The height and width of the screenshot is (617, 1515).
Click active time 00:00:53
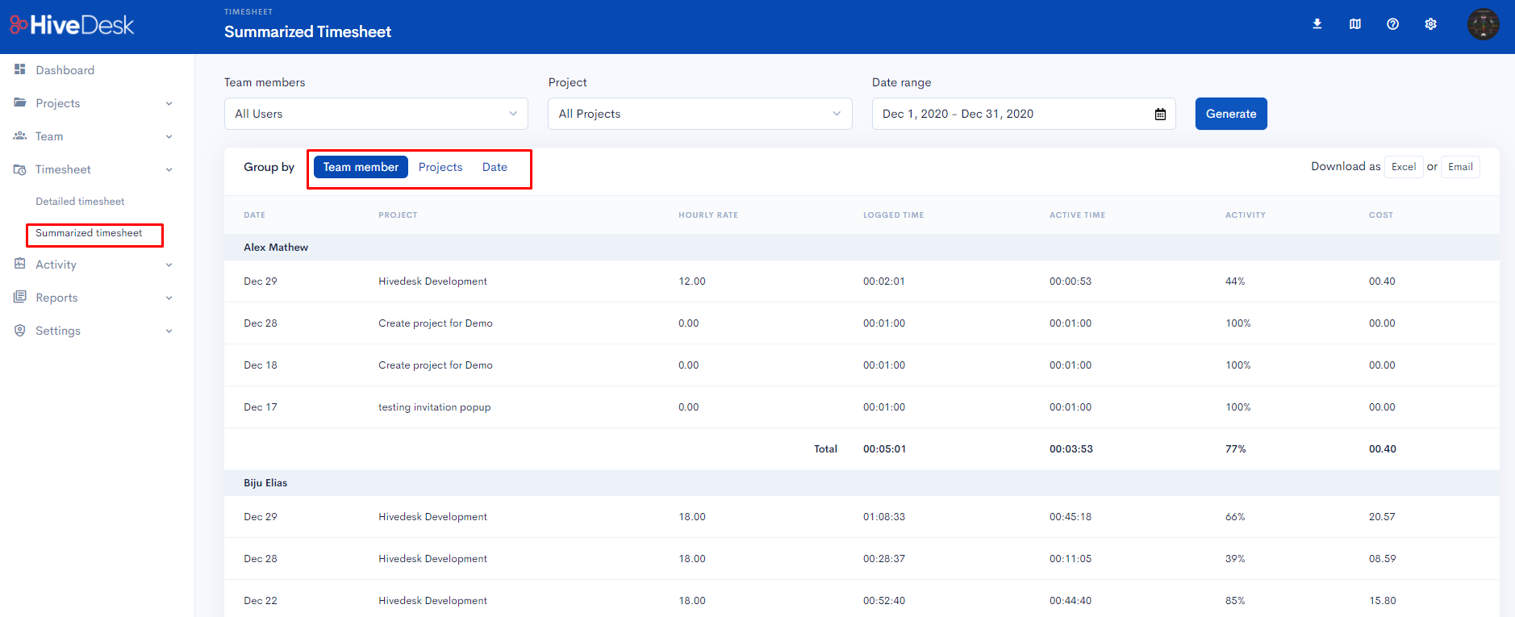click(x=1071, y=281)
